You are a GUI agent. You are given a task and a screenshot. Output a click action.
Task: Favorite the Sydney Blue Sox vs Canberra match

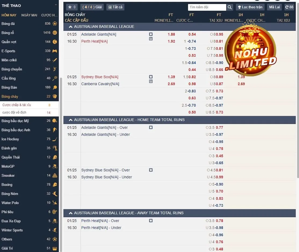point(151,77)
